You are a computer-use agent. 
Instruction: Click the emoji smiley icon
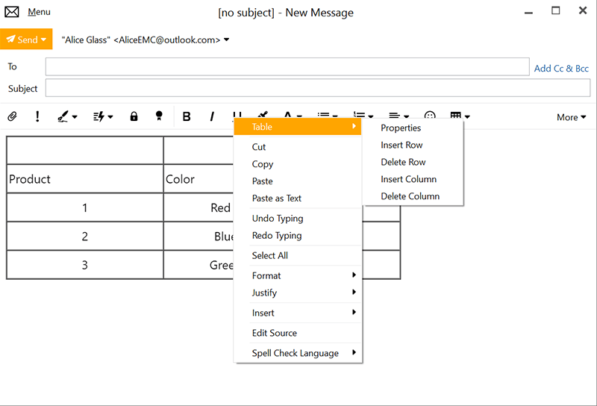[430, 116]
